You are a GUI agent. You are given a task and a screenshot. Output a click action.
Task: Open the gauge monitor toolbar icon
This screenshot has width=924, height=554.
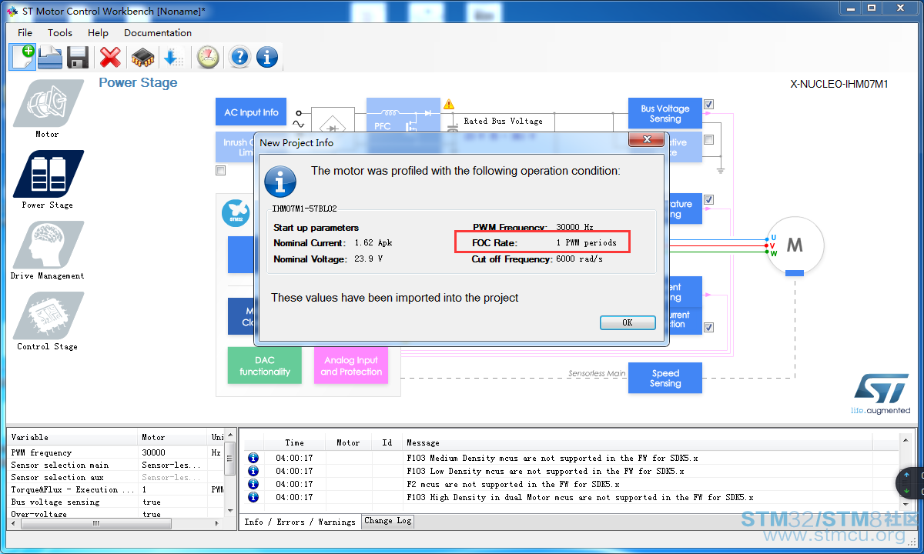(208, 57)
